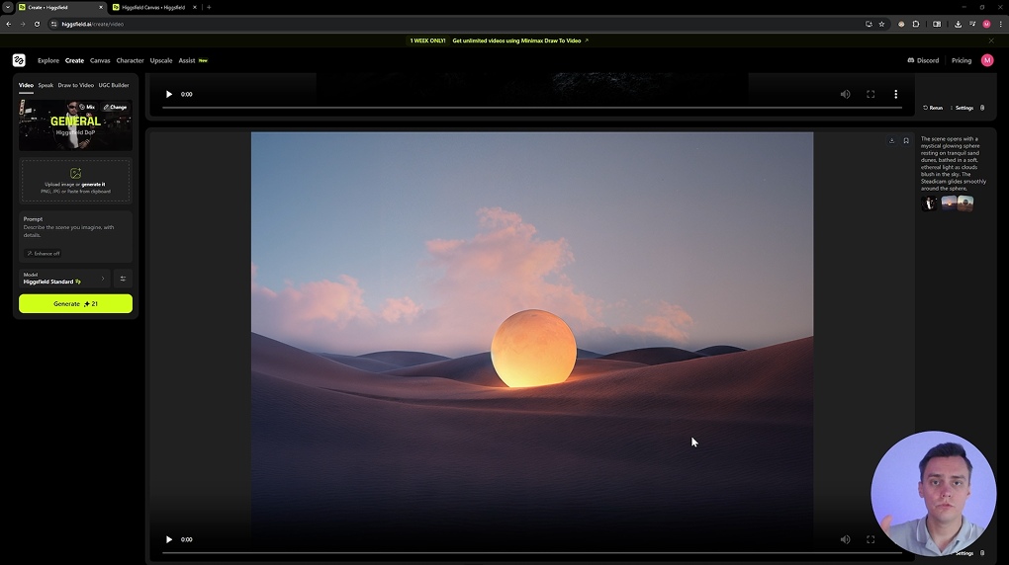Switch to the UGC Builder tab
Image resolution: width=1009 pixels, height=565 pixels.
click(x=114, y=85)
